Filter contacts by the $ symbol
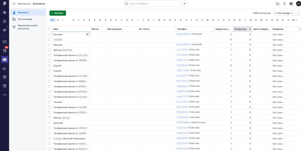301x151 pixels. (58, 20)
